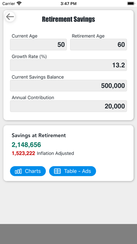Tap the Wi-Fi status icon
Screen dimensions: 137x244
(19, 4)
